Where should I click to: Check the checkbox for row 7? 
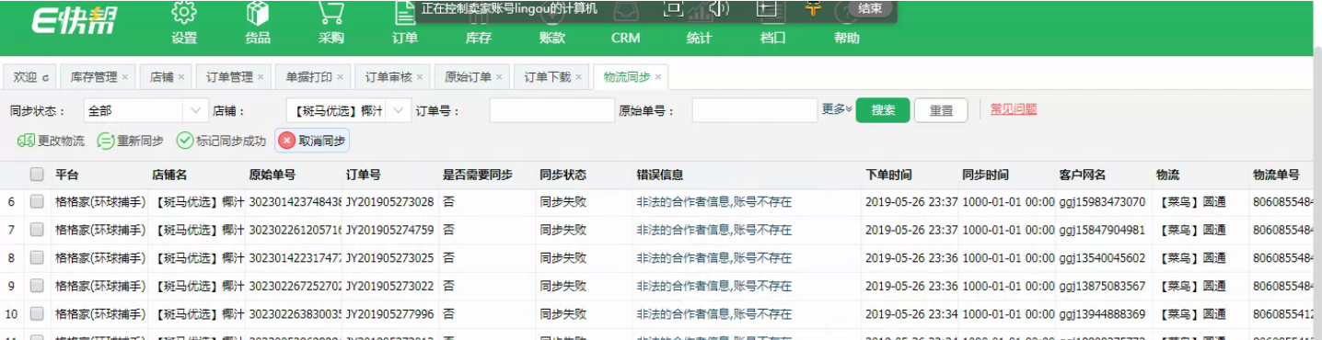[x=37, y=229]
